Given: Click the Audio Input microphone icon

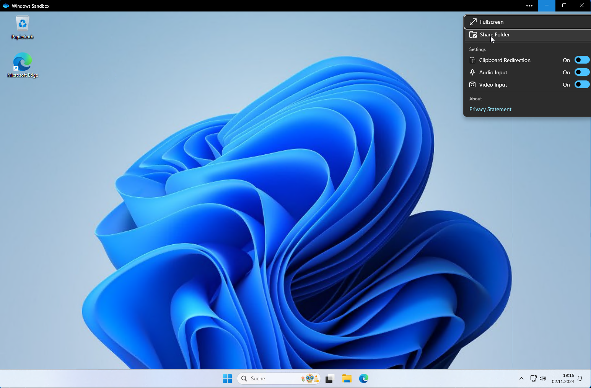Looking at the screenshot, I should tap(472, 72).
